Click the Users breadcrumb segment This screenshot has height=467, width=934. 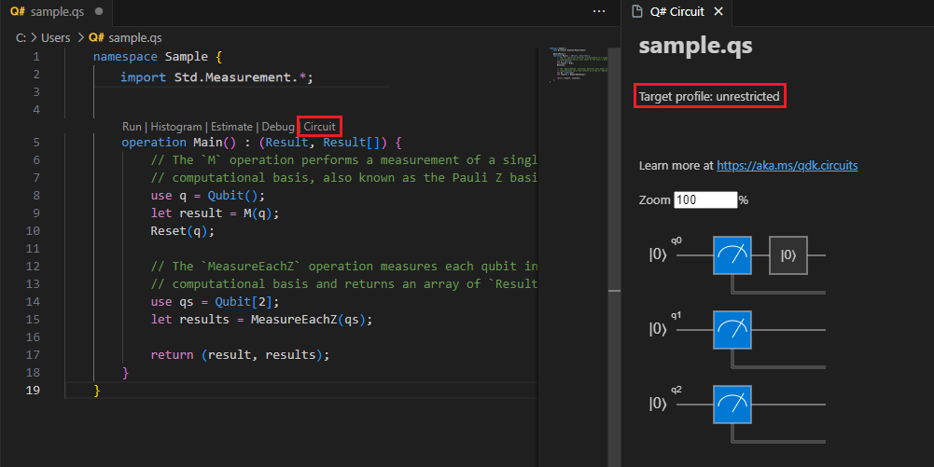[x=56, y=37]
